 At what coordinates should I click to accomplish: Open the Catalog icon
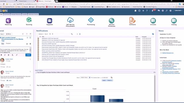(174, 21)
